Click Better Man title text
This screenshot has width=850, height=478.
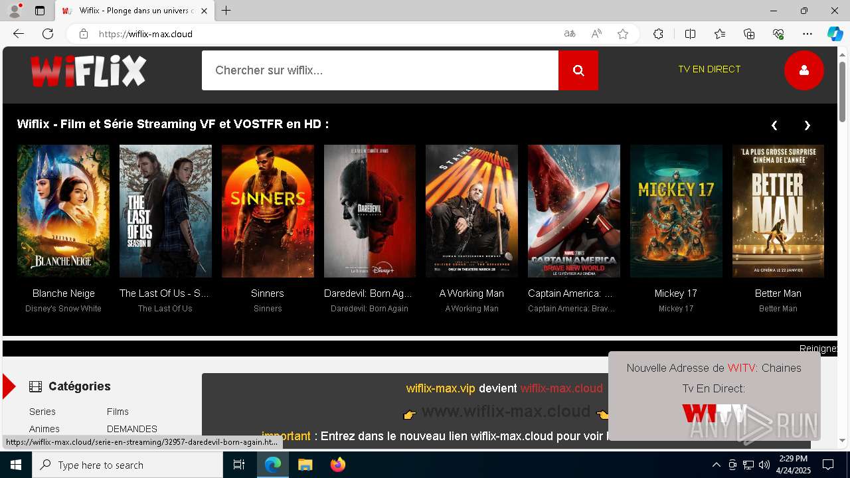click(x=778, y=293)
